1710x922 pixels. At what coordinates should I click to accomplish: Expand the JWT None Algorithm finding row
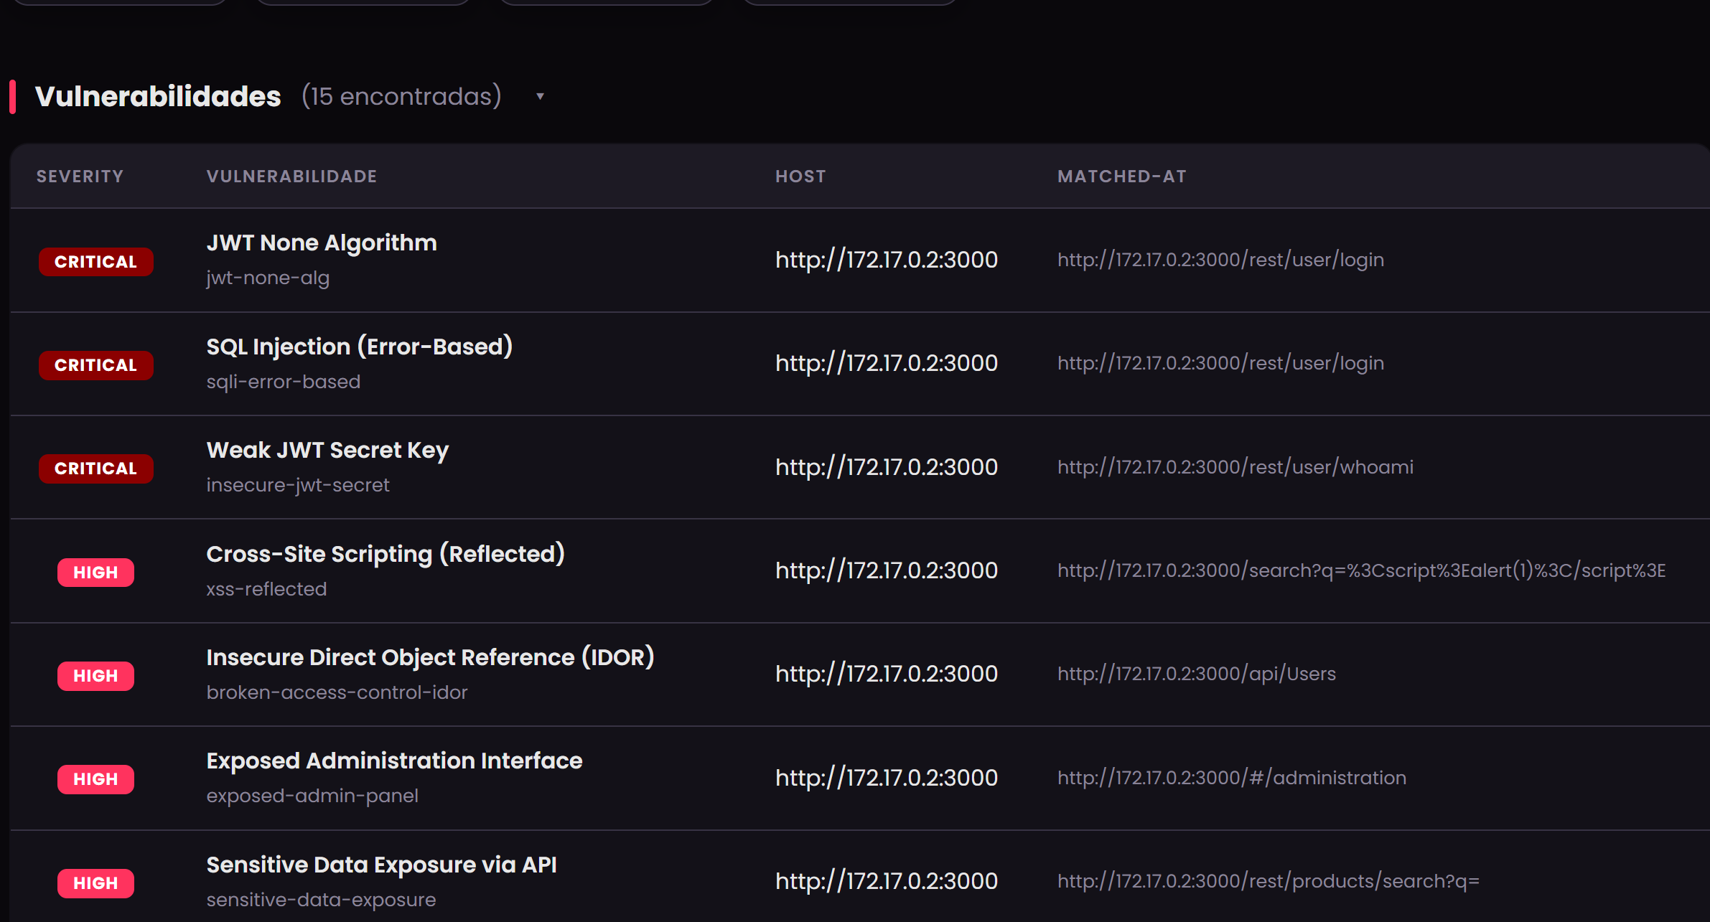[322, 243]
